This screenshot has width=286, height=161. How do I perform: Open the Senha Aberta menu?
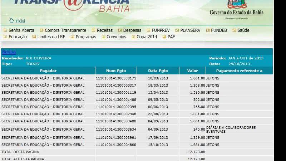click(x=21, y=30)
